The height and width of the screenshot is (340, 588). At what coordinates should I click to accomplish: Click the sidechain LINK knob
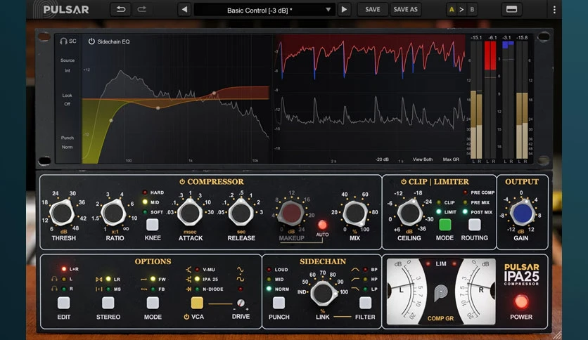(x=323, y=294)
